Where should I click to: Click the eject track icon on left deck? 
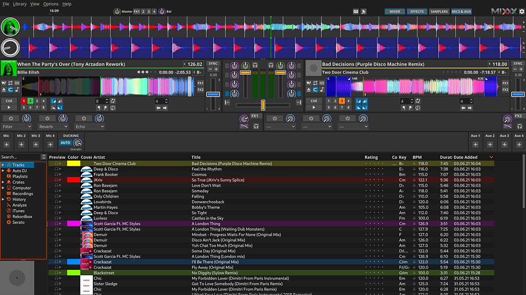[x=4, y=90]
